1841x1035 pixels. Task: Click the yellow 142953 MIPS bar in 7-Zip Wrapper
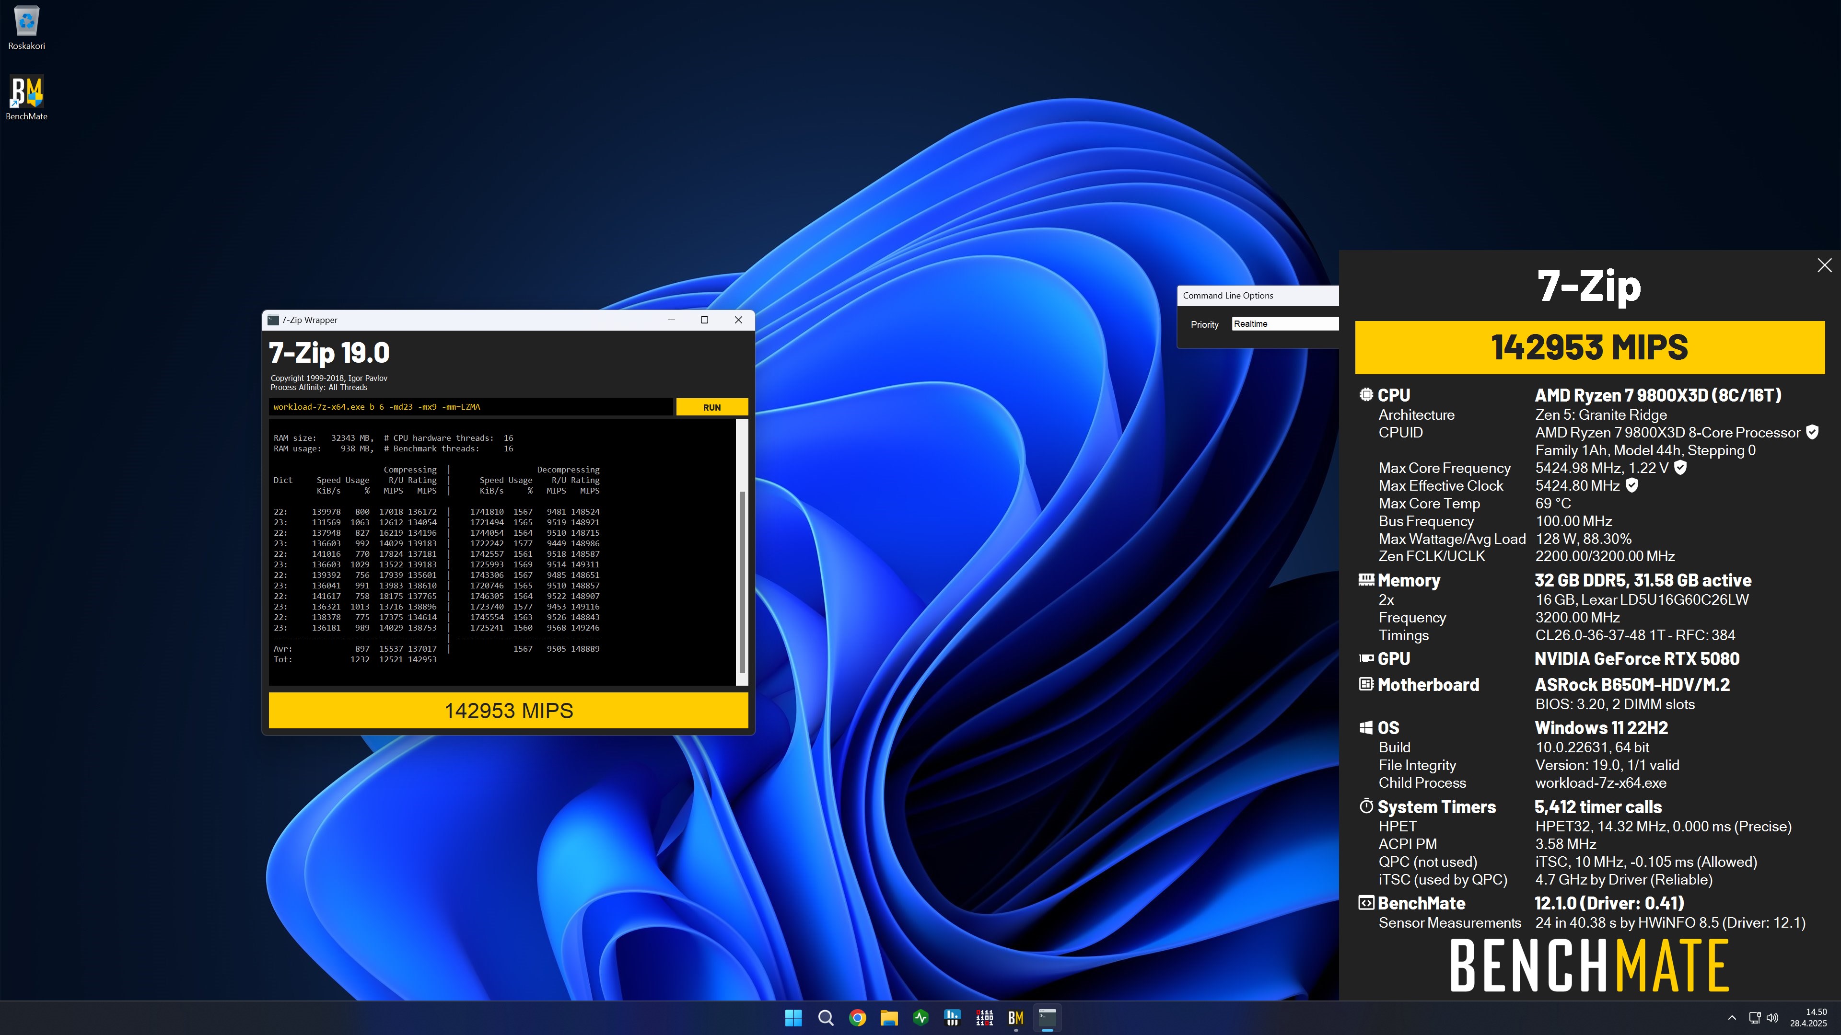pyautogui.click(x=508, y=711)
